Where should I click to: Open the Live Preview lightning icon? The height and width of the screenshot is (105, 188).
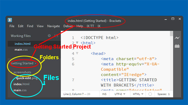(177, 38)
